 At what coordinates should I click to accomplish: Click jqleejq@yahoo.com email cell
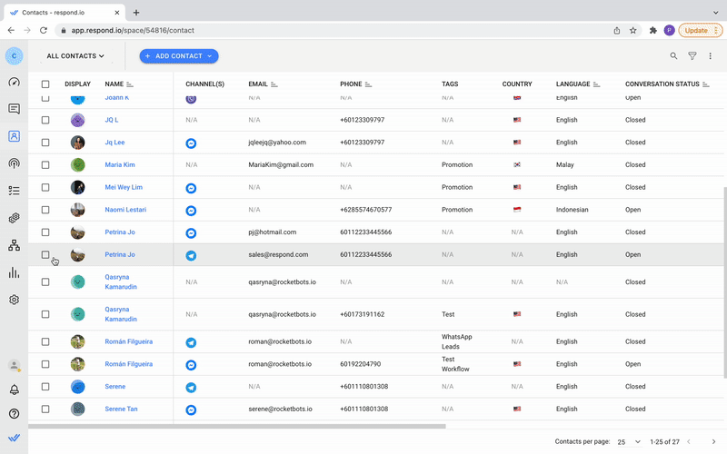[x=277, y=143]
